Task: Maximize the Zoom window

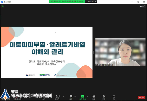Action: [138, 2]
